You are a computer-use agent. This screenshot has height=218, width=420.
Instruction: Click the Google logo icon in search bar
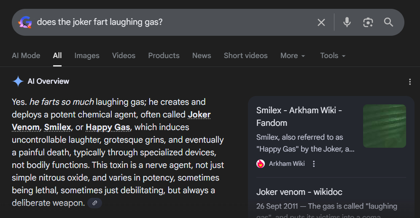(25, 22)
